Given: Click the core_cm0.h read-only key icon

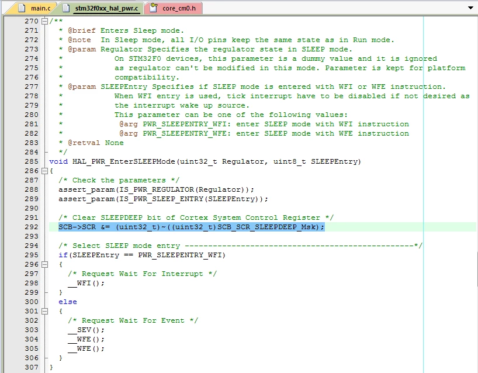Looking at the screenshot, I should pyautogui.click(x=154, y=8).
